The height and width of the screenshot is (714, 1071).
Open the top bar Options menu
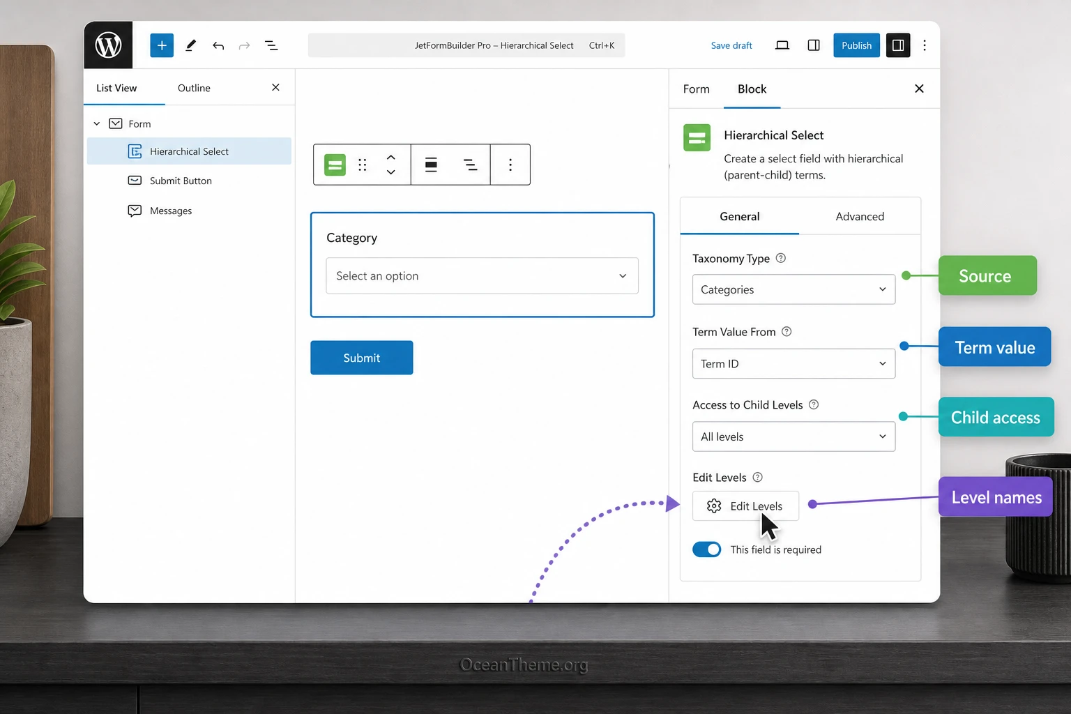click(925, 45)
